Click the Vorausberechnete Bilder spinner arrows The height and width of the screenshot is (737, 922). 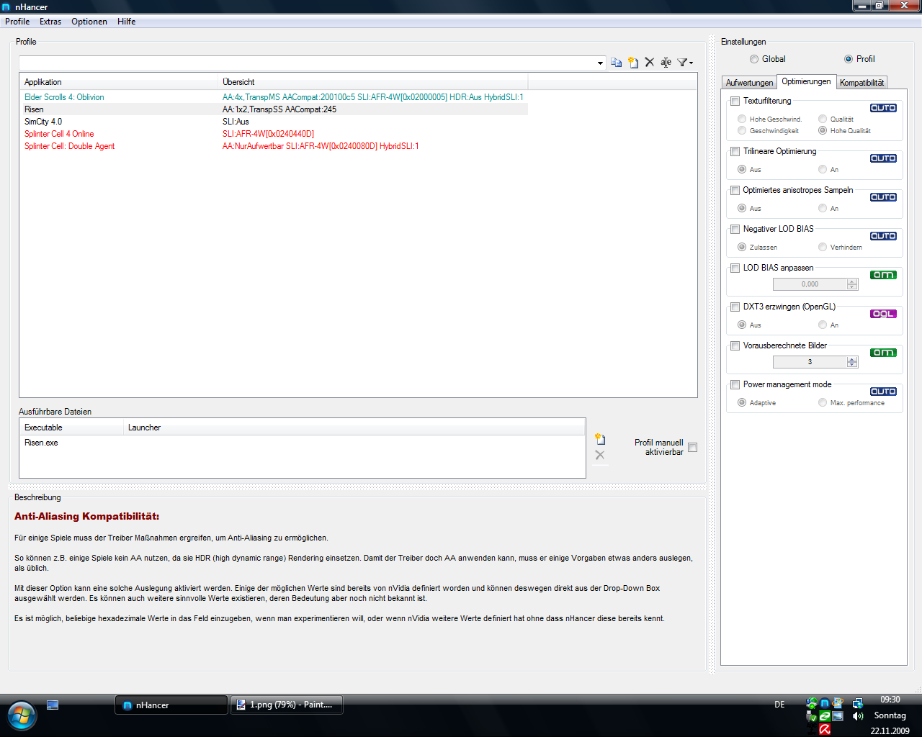click(852, 362)
